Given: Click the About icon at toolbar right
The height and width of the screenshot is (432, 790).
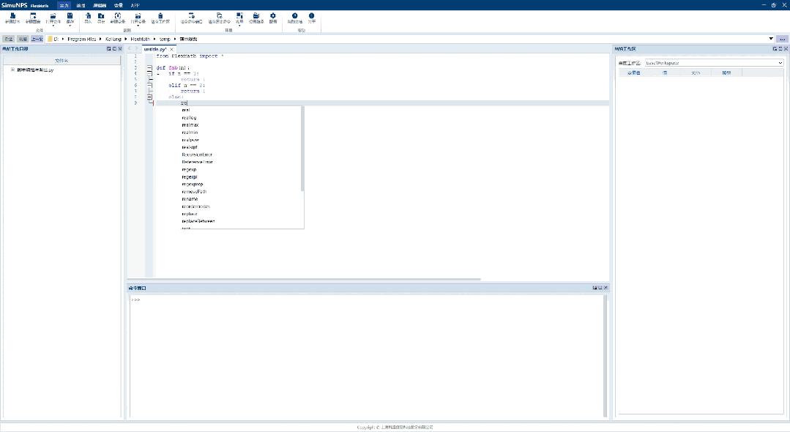Looking at the screenshot, I should (x=311, y=18).
